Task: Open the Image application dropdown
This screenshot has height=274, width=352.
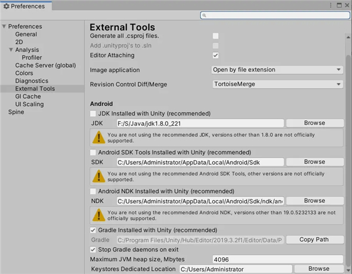Action: coord(277,70)
